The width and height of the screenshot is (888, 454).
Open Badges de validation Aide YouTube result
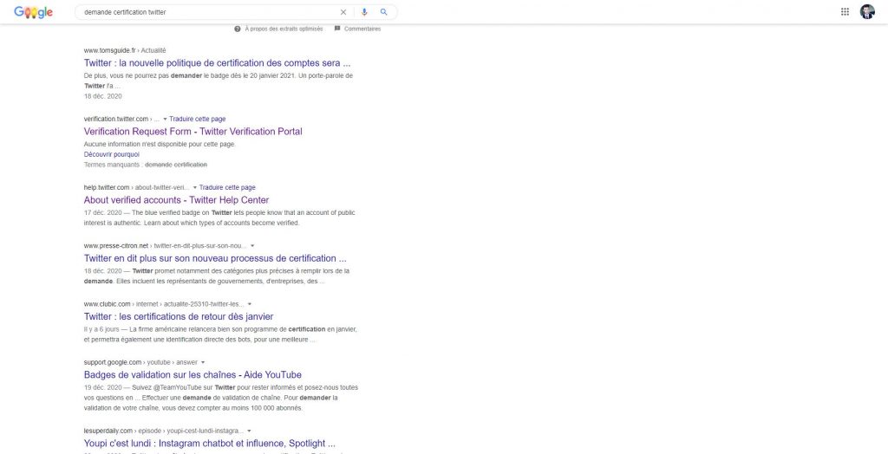pyautogui.click(x=193, y=374)
